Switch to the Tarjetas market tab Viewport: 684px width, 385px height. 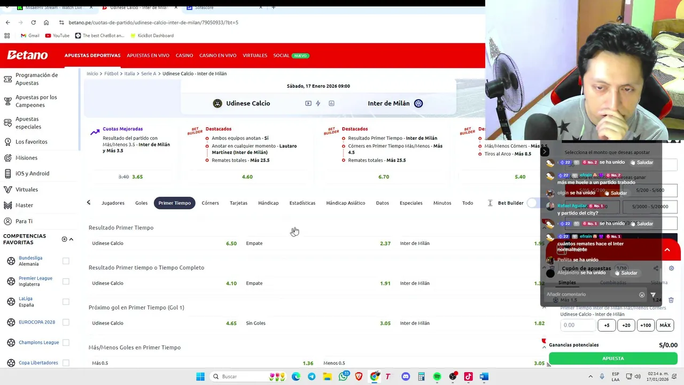(238, 203)
